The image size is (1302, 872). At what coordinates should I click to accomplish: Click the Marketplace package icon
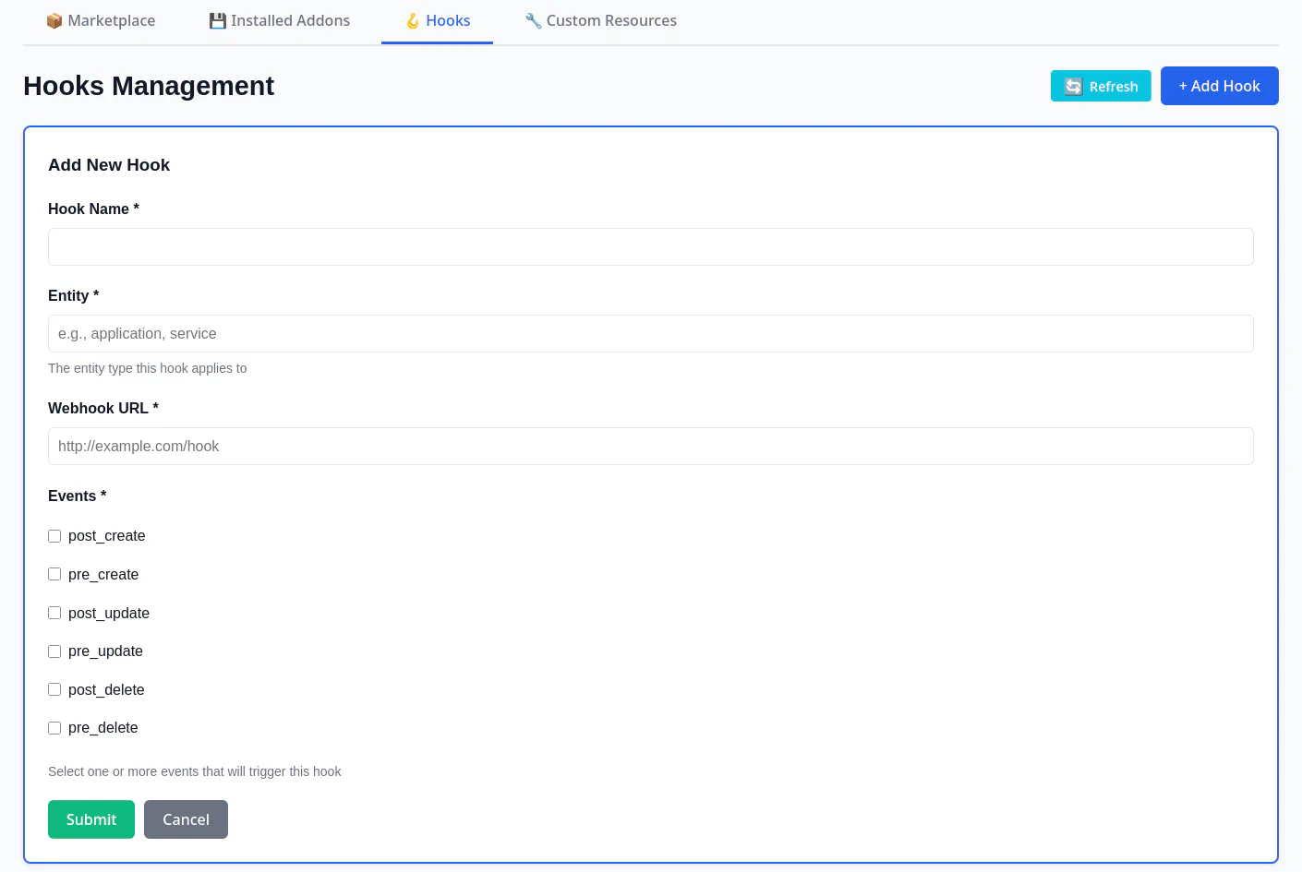pyautogui.click(x=54, y=21)
